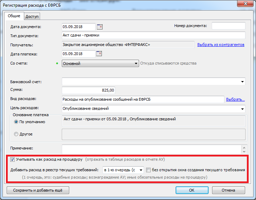The width and height of the screenshot is (256, 200).
Task: Open calendar picker for Дата платежа
Action: pyautogui.click(x=99, y=54)
